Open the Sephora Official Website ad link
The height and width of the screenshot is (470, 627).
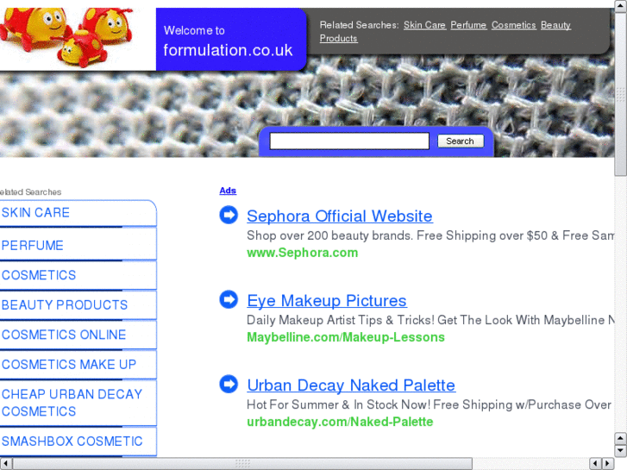pos(340,216)
